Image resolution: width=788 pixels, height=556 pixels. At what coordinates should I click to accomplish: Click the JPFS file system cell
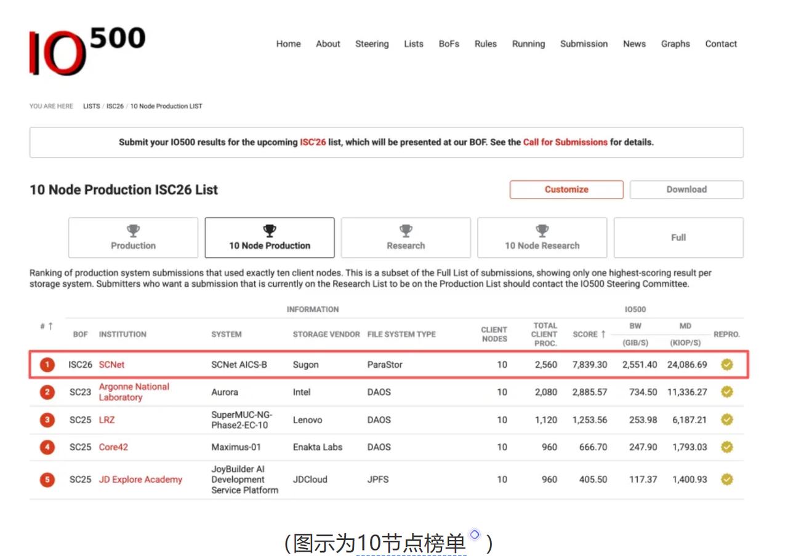pyautogui.click(x=378, y=479)
